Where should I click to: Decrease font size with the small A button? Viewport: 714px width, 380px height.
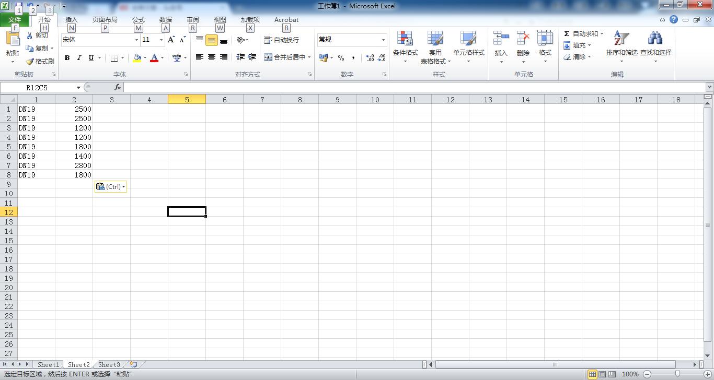[x=182, y=40]
